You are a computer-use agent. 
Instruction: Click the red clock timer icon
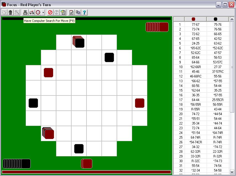pos(38,12)
